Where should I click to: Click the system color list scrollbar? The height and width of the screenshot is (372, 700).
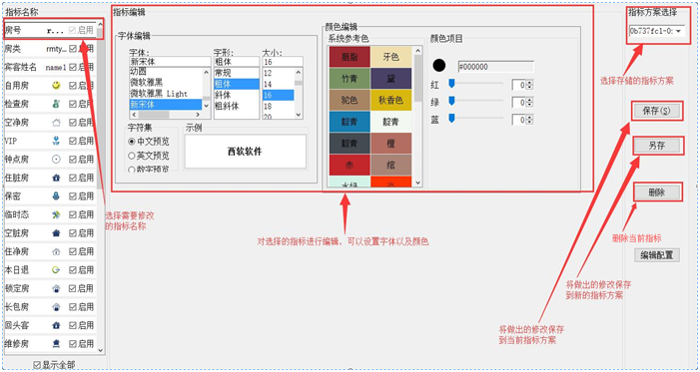point(417,117)
